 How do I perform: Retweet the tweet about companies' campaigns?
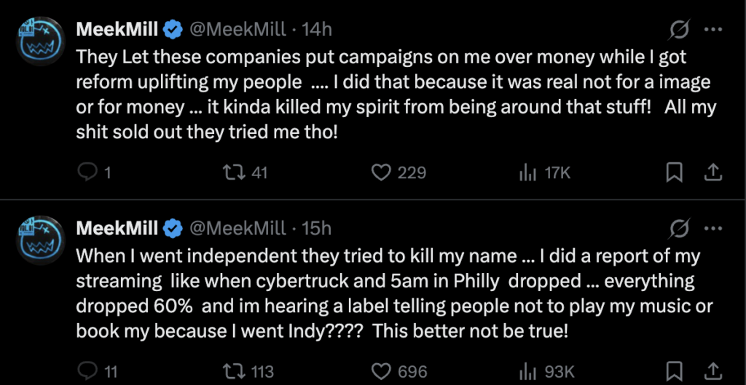point(232,172)
